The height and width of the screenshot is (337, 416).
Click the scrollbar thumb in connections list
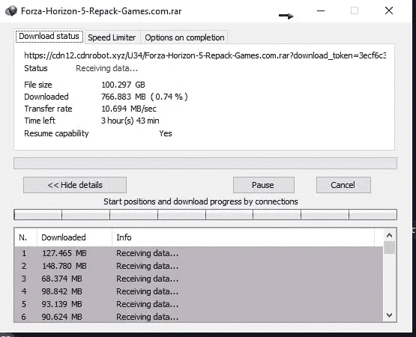389,247
